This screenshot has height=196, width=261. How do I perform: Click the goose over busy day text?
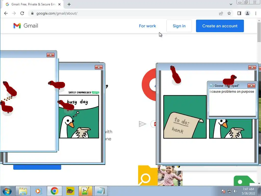pyautogui.click(x=66, y=105)
